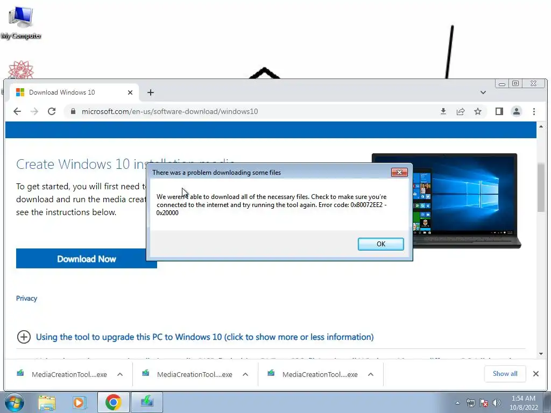
Task: Bookmark this page with the star
Action: pos(478,111)
